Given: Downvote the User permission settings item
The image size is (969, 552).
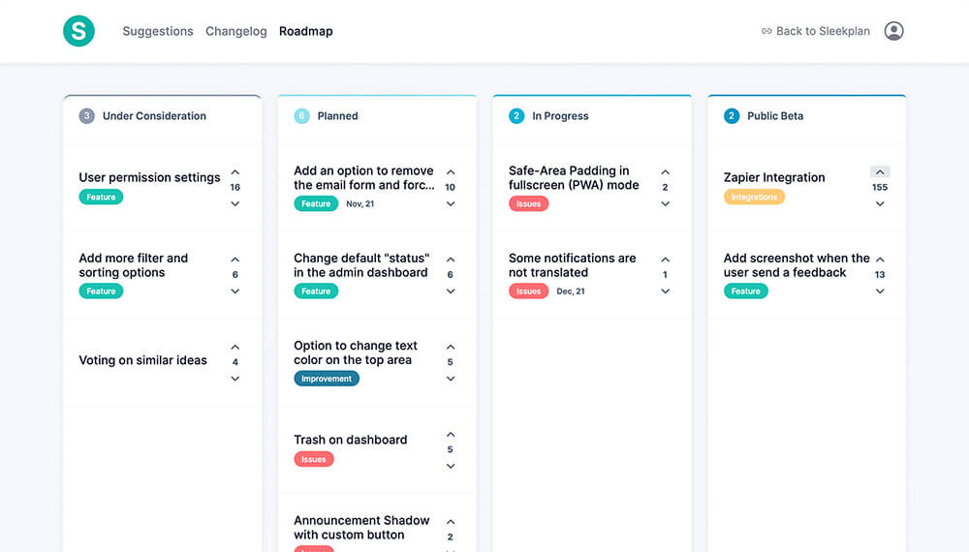Looking at the screenshot, I should (x=235, y=203).
